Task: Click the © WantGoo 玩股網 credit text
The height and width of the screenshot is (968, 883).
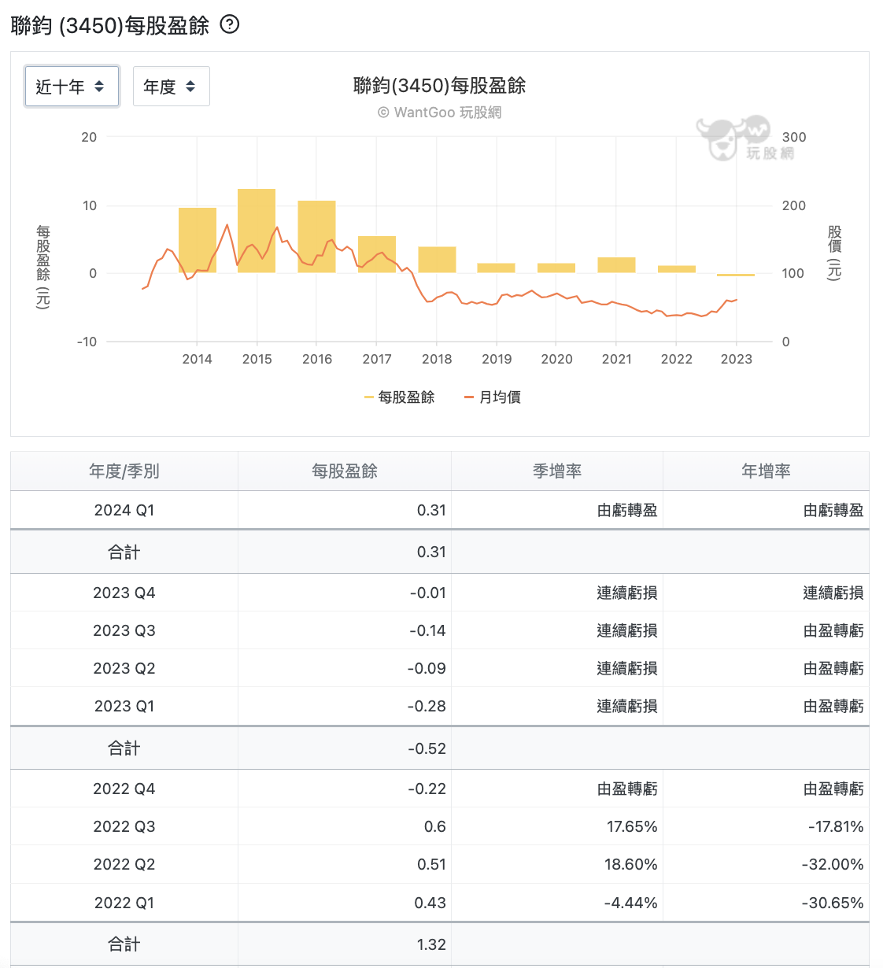Action: click(439, 113)
